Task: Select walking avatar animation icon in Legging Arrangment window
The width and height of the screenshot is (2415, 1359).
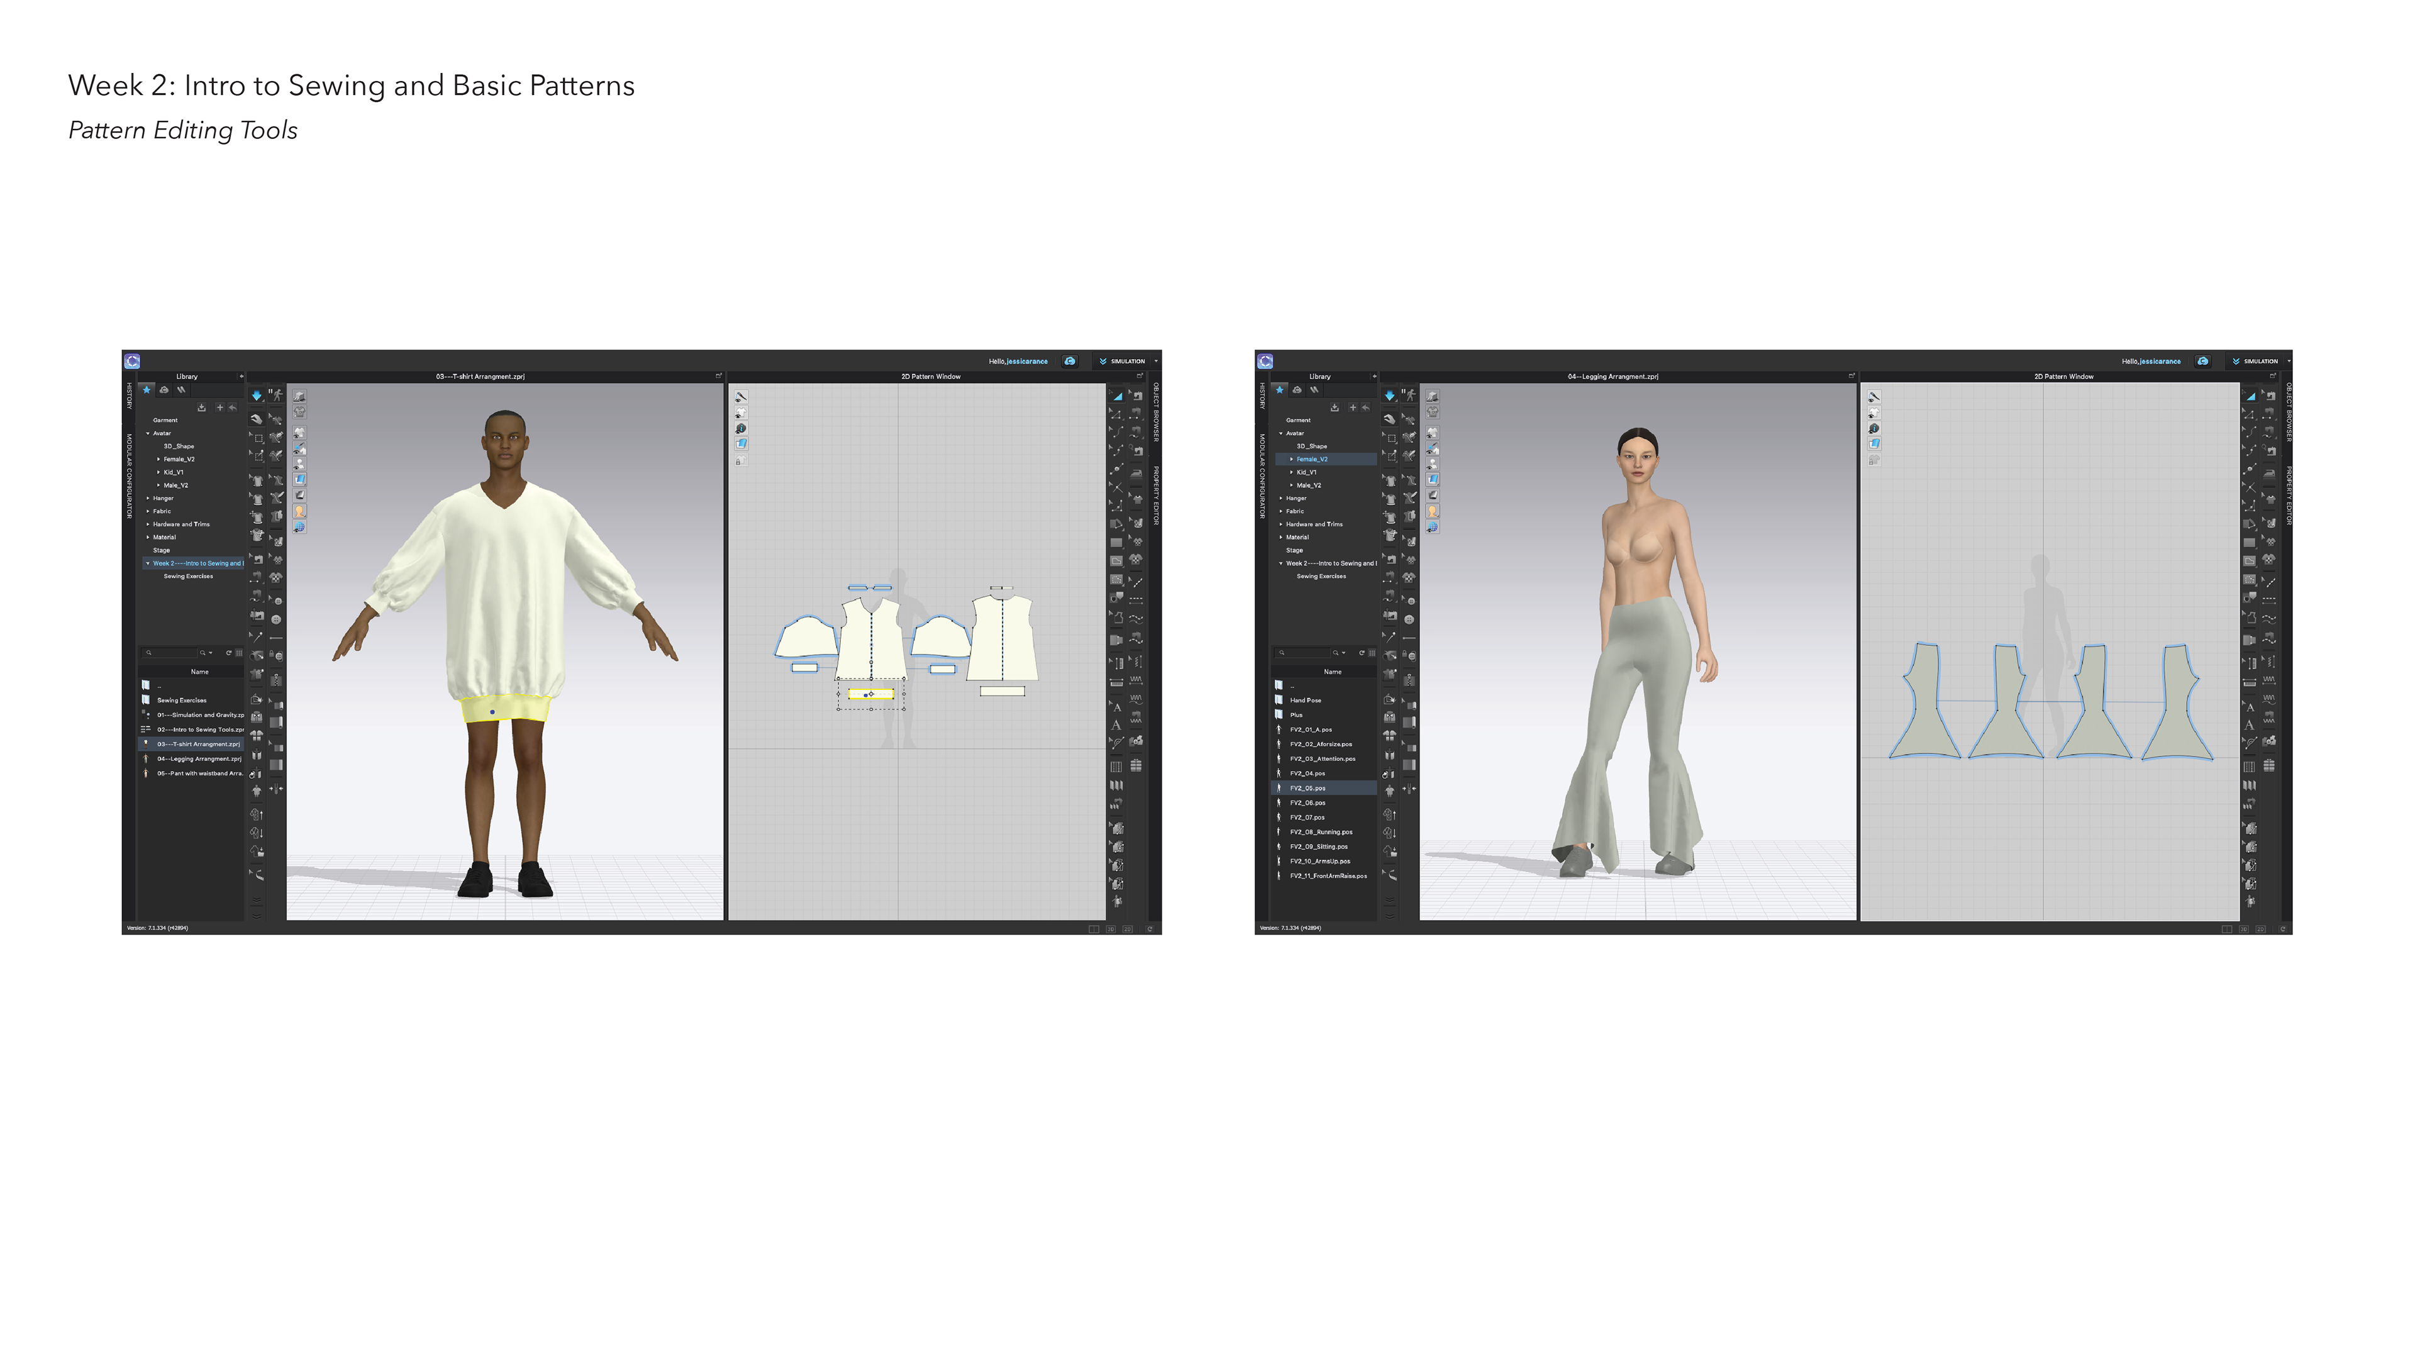Action: pyautogui.click(x=1409, y=396)
